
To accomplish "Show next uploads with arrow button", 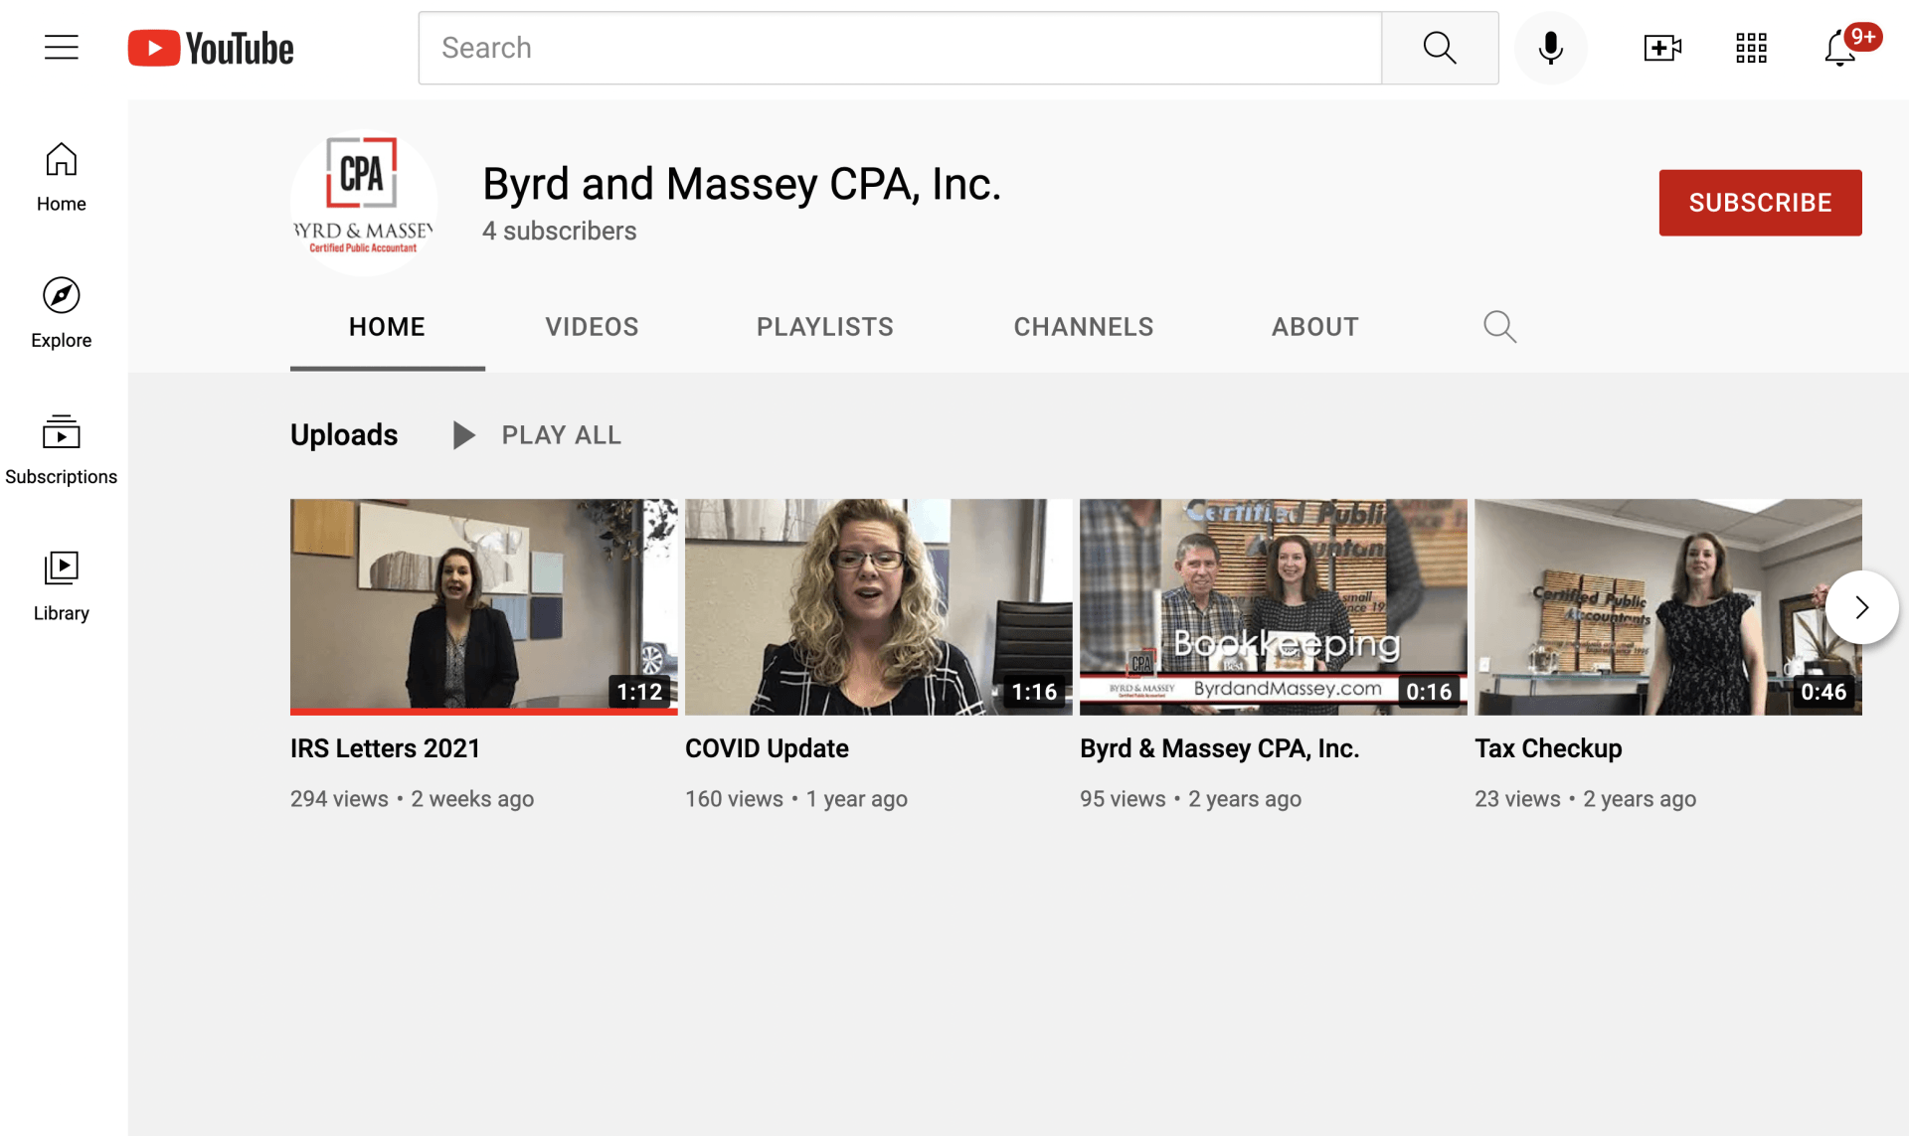I will [x=1861, y=607].
